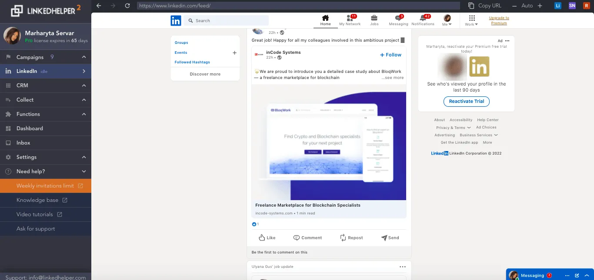The image size is (594, 280).
Task: Open the Inbox menu item
Action: click(46, 143)
